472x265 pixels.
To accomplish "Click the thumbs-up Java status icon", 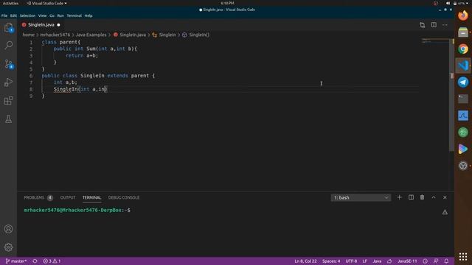I will tap(389, 261).
